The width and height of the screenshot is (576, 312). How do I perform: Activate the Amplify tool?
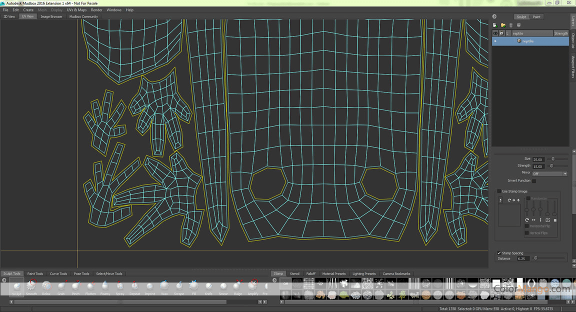(x=253, y=286)
